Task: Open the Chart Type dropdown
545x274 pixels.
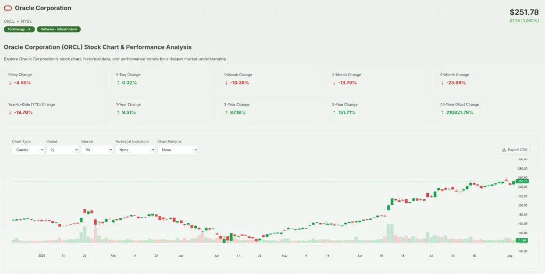Action: pos(28,150)
